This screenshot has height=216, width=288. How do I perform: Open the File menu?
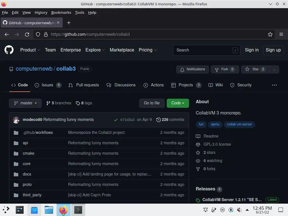pos(5,12)
